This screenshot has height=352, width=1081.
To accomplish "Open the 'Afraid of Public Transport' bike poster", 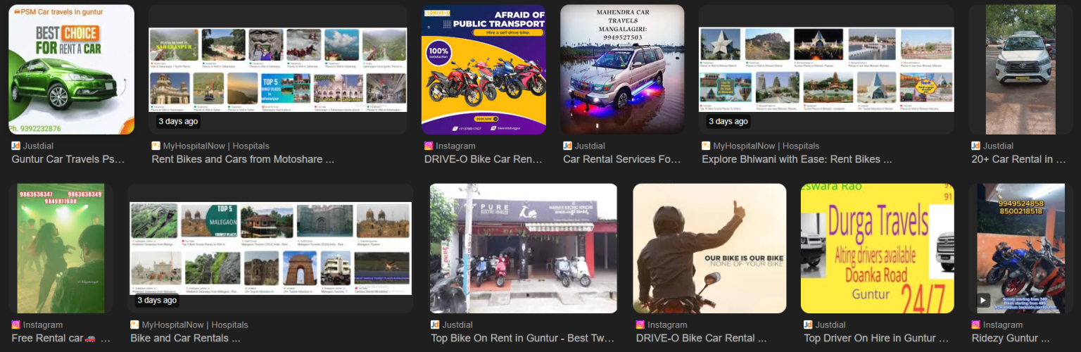I will click(483, 69).
